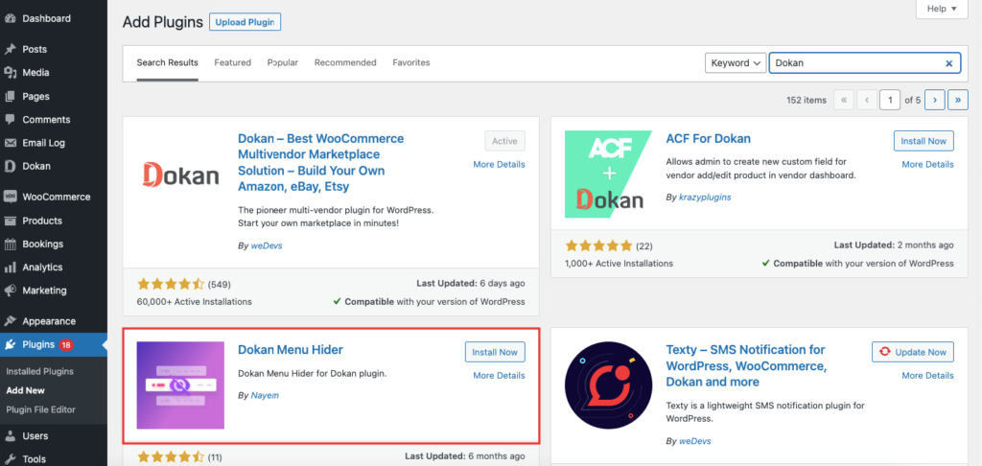Open author link Nayem
The width and height of the screenshot is (982, 466).
pyautogui.click(x=265, y=395)
